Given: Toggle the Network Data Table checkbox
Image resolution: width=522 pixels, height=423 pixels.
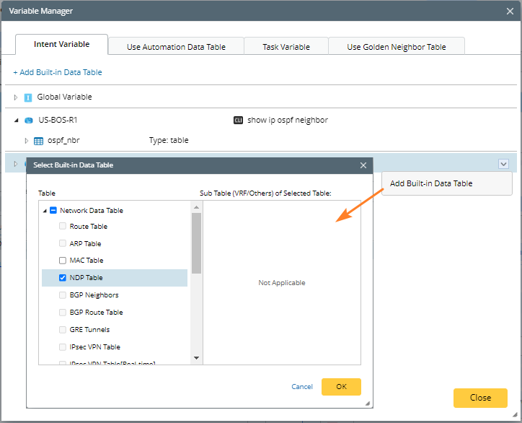Looking at the screenshot, I should point(53,211).
